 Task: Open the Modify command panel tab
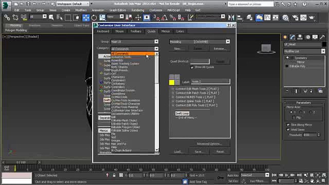(293, 37)
